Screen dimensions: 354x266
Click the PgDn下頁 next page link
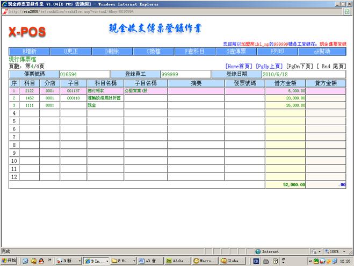[x=299, y=66]
